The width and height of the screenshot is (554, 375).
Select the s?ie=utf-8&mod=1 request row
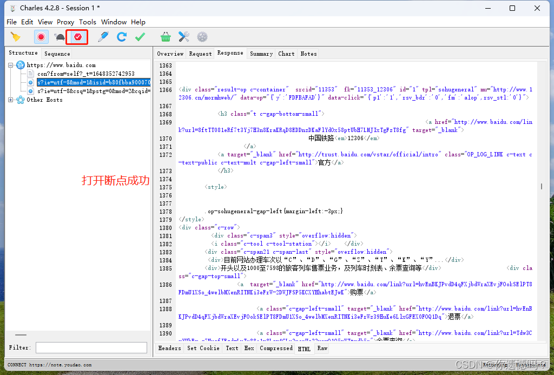pos(94,82)
